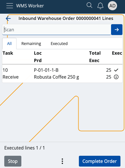The height and width of the screenshot is (168, 125).
Task: Open the hamburger navigation menu
Action: [10, 6]
